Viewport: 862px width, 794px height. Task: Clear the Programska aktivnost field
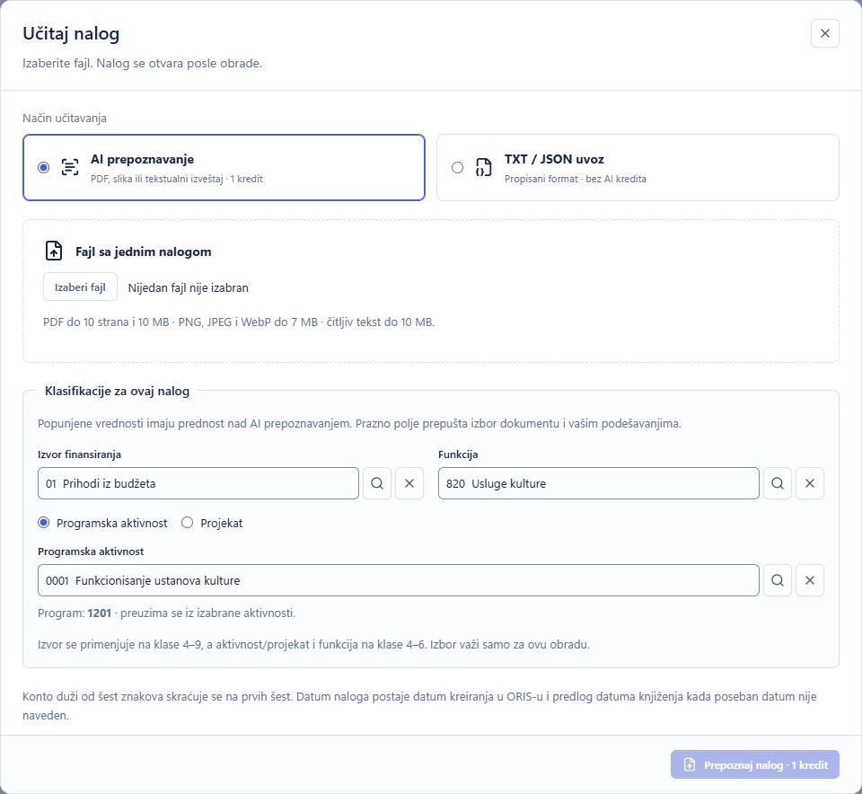[x=810, y=580]
